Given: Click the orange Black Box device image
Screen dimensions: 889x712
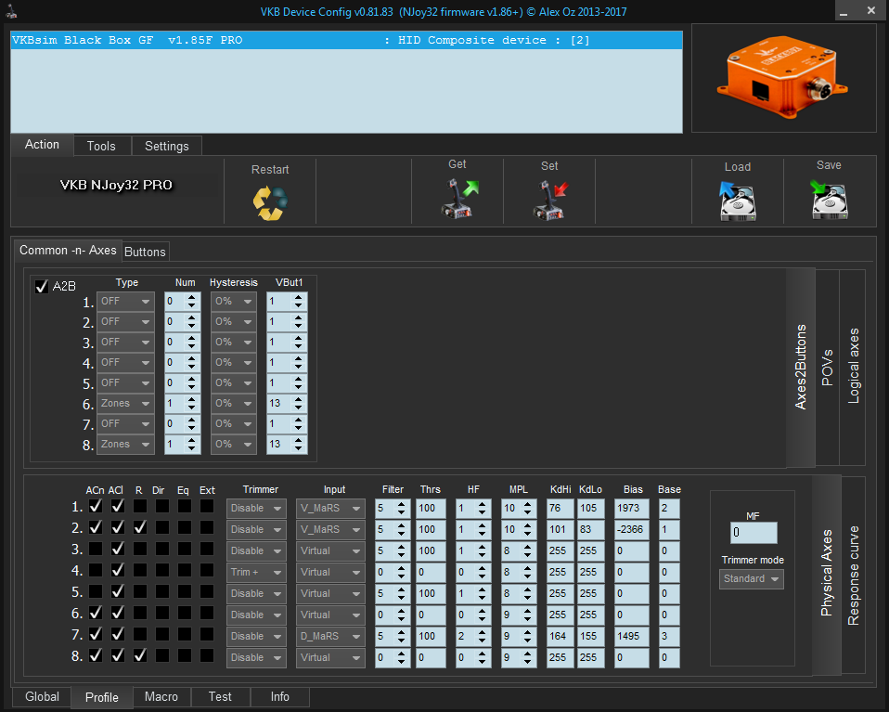Looking at the screenshot, I should 783,77.
